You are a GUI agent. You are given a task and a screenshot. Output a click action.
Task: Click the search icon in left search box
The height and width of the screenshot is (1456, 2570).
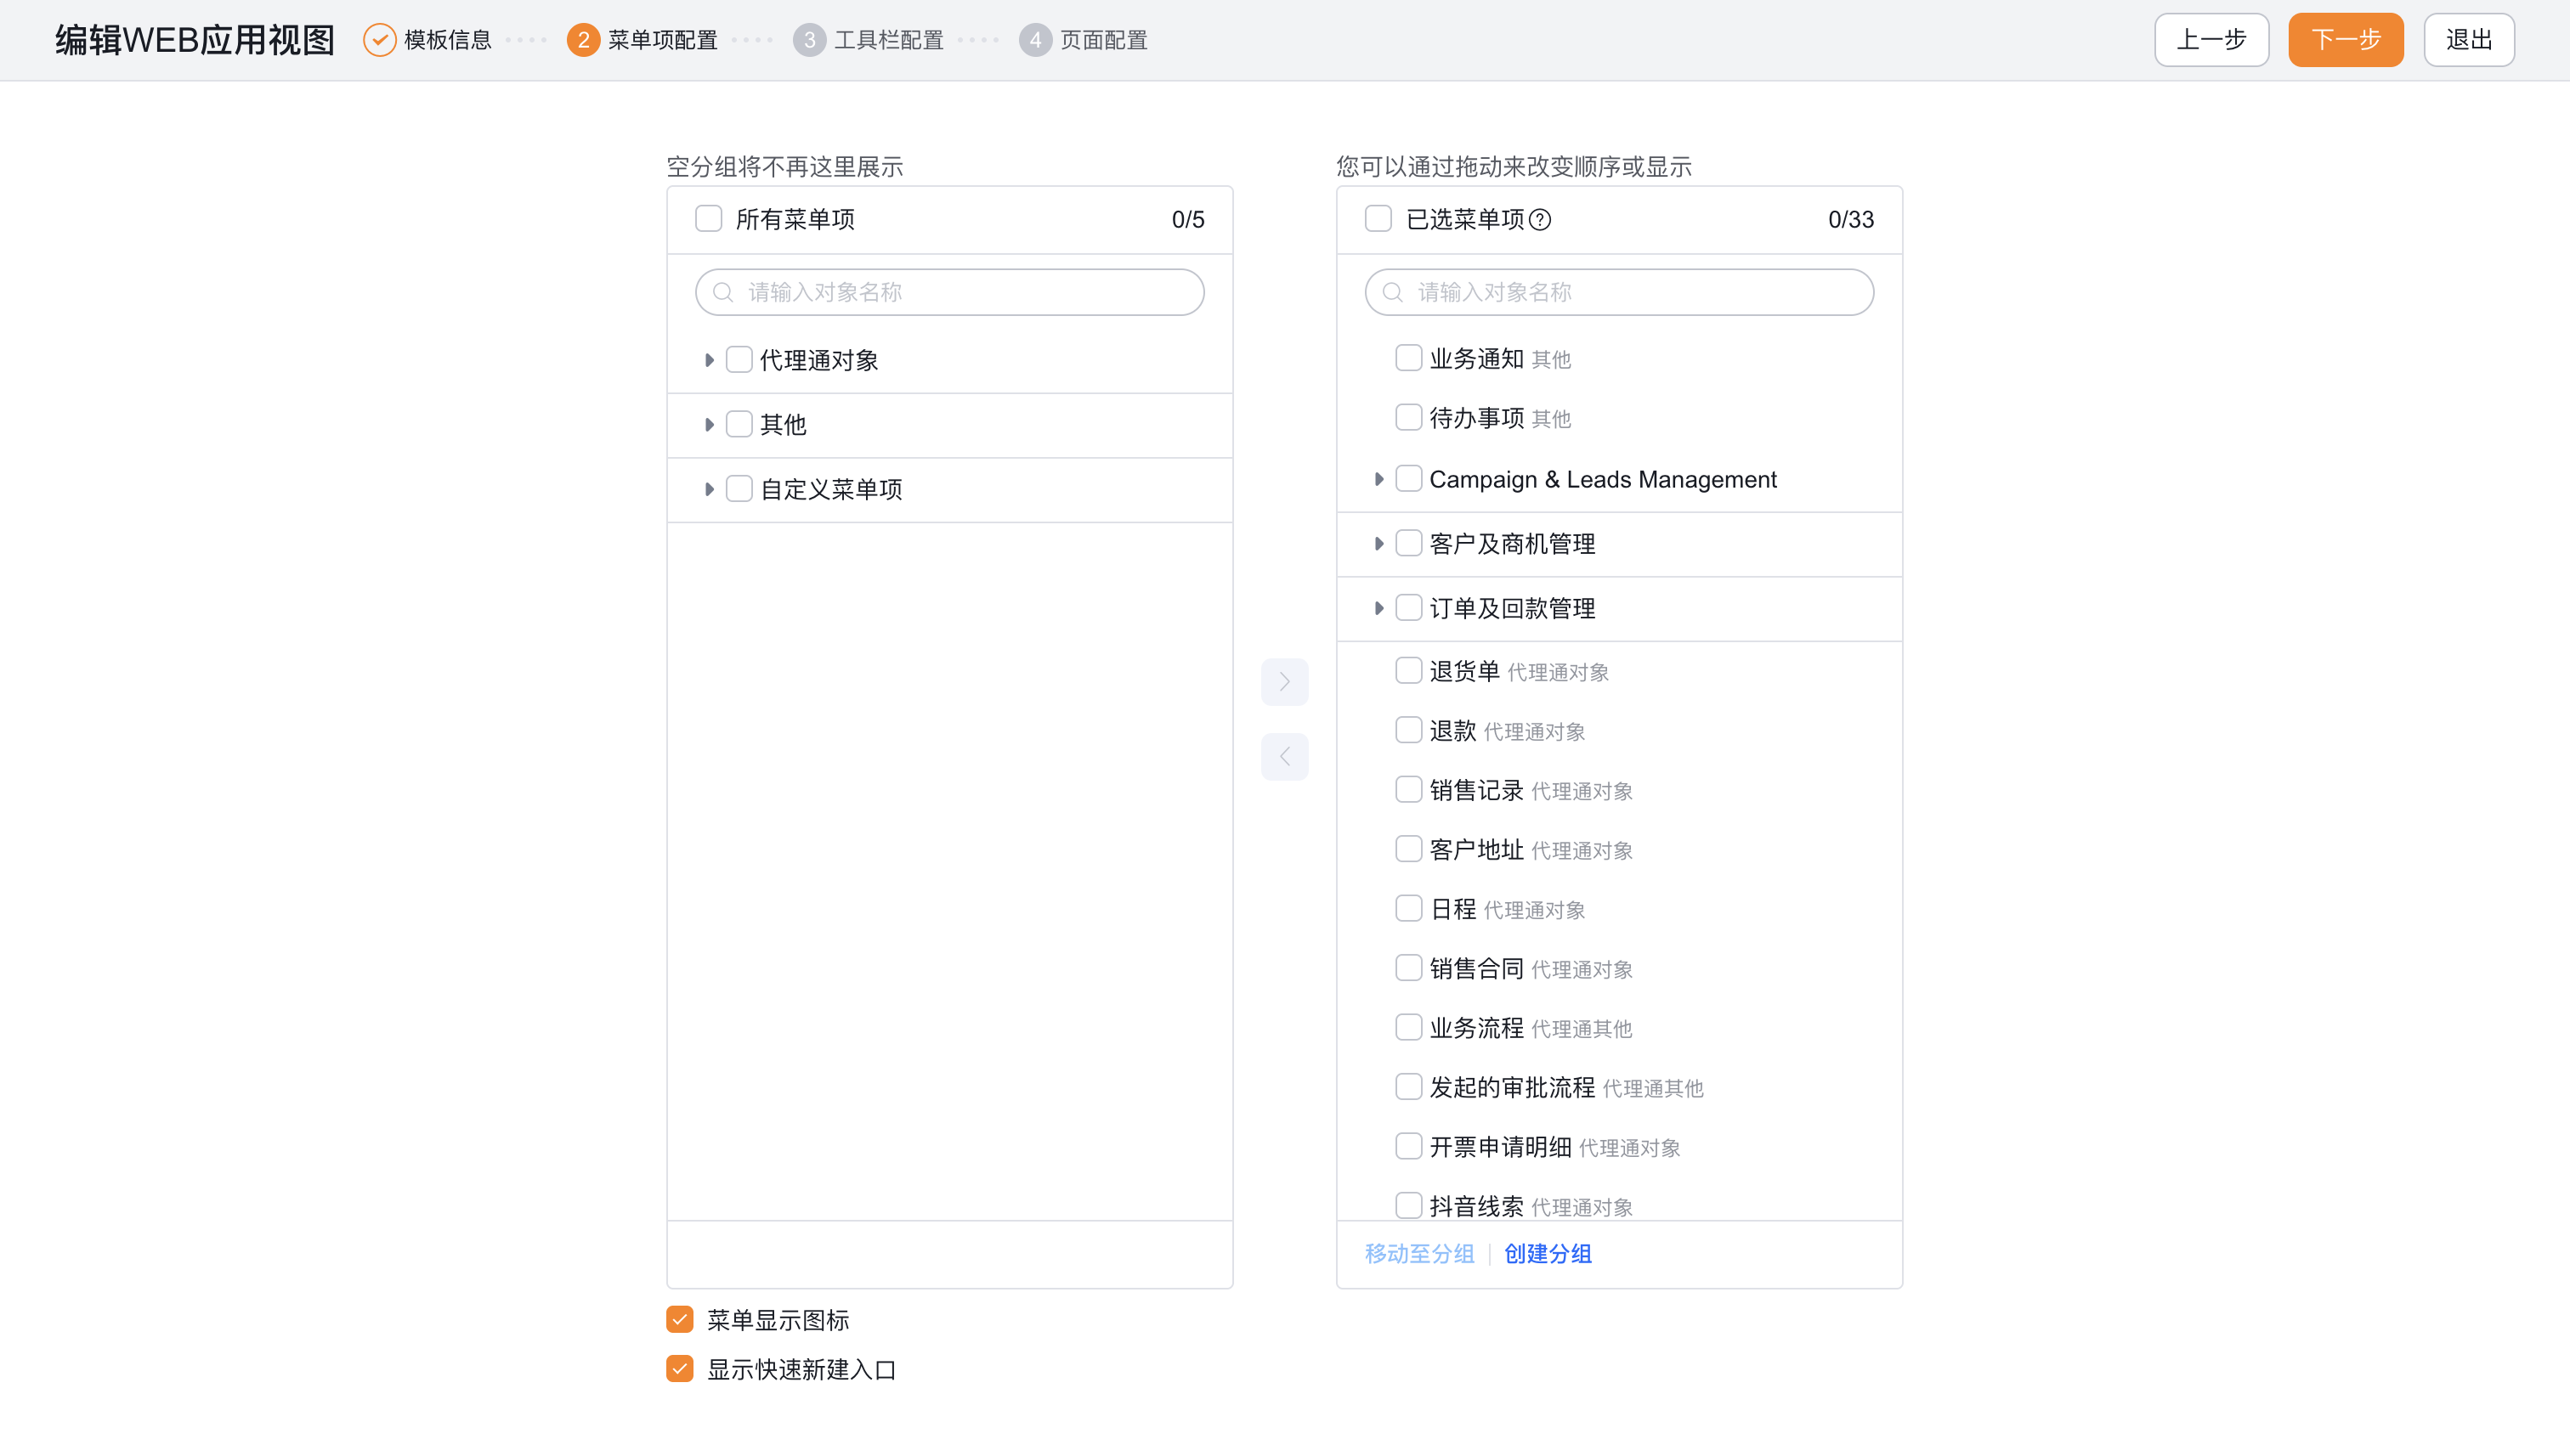coord(723,292)
